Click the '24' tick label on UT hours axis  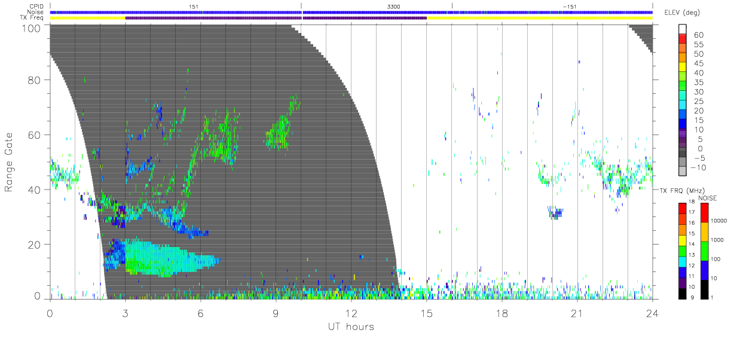pos(653,313)
